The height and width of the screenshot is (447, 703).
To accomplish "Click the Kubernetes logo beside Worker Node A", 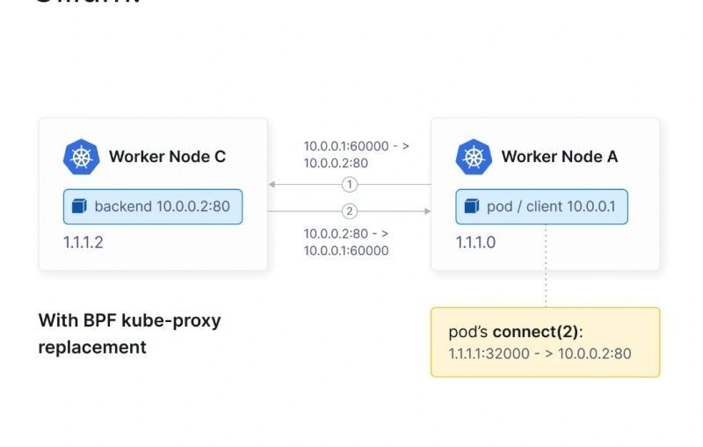I will click(474, 158).
